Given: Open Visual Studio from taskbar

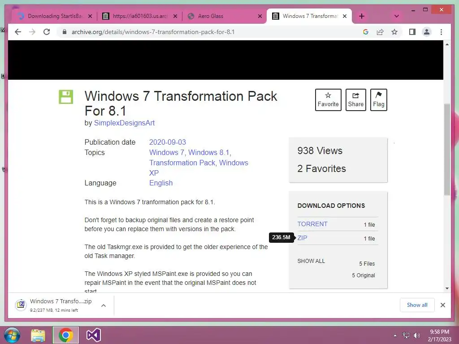Looking at the screenshot, I should (93, 335).
